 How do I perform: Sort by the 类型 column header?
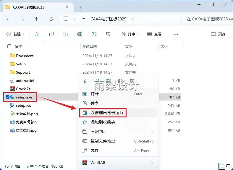(x=129, y=46)
